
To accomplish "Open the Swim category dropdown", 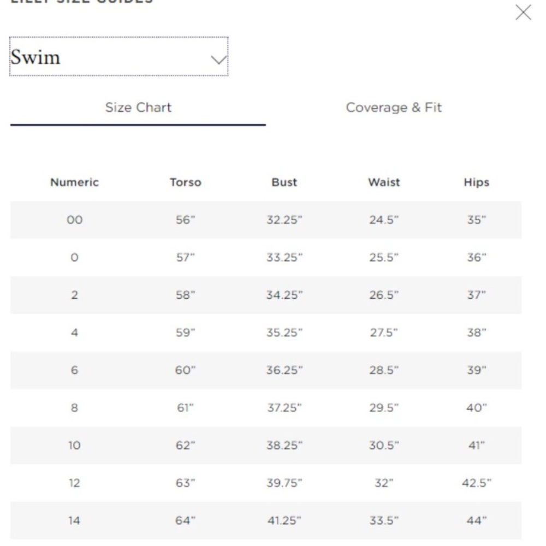I will coord(118,57).
